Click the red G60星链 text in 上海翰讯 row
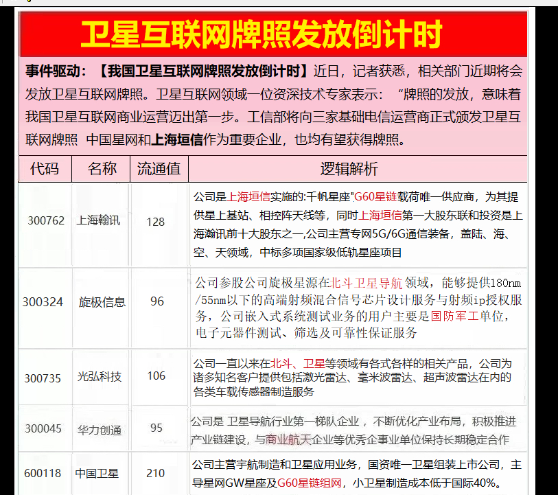The height and width of the screenshot is (495, 558). [375, 196]
